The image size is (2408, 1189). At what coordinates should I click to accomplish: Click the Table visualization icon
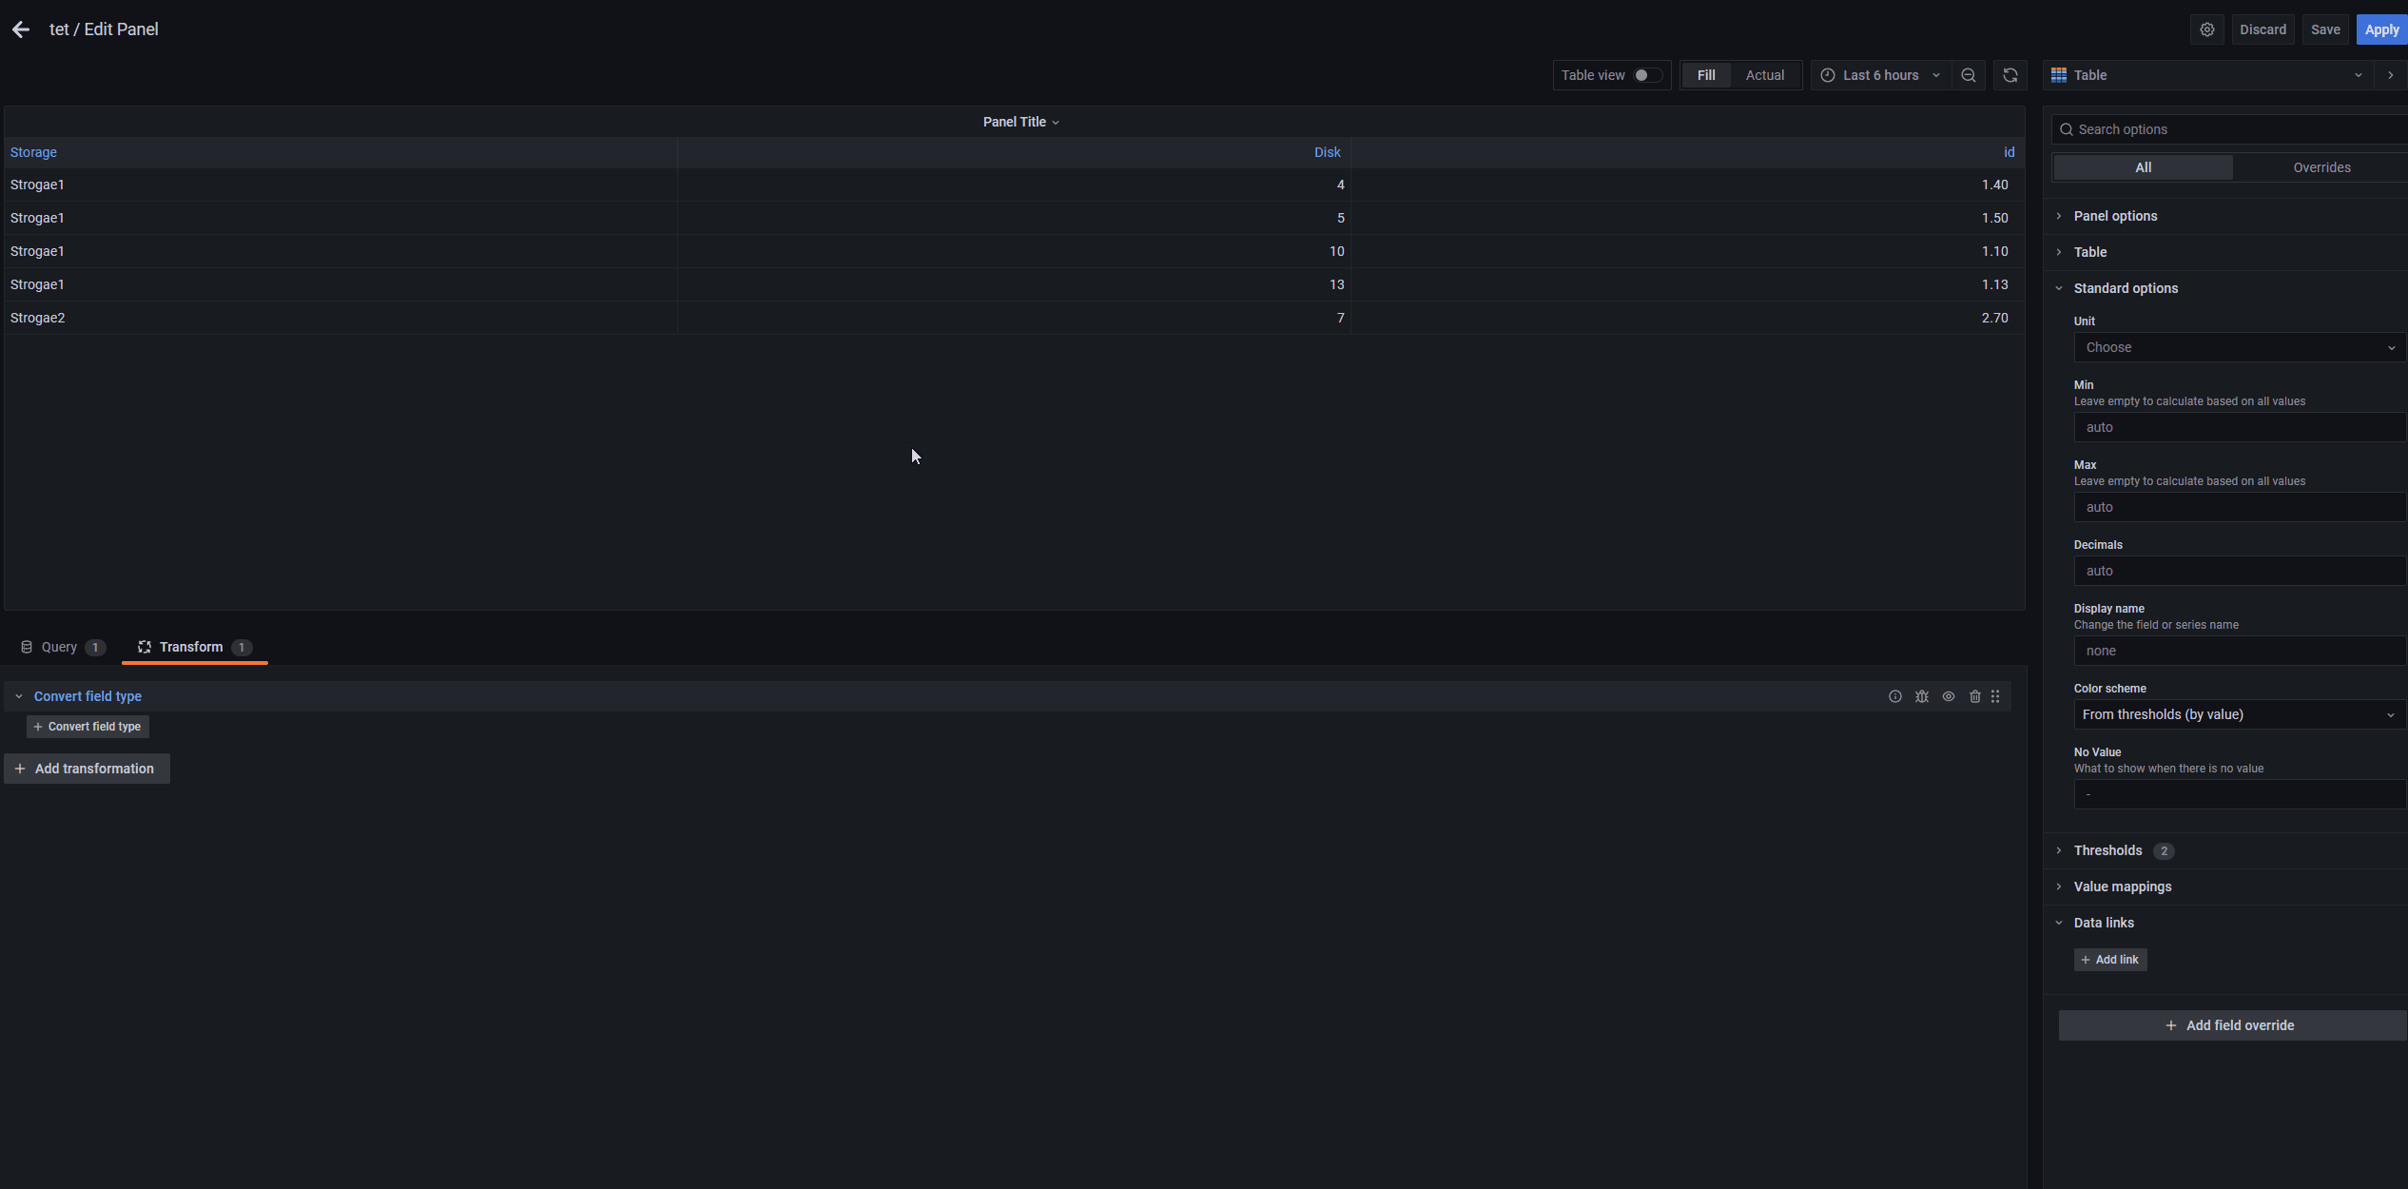[2059, 75]
